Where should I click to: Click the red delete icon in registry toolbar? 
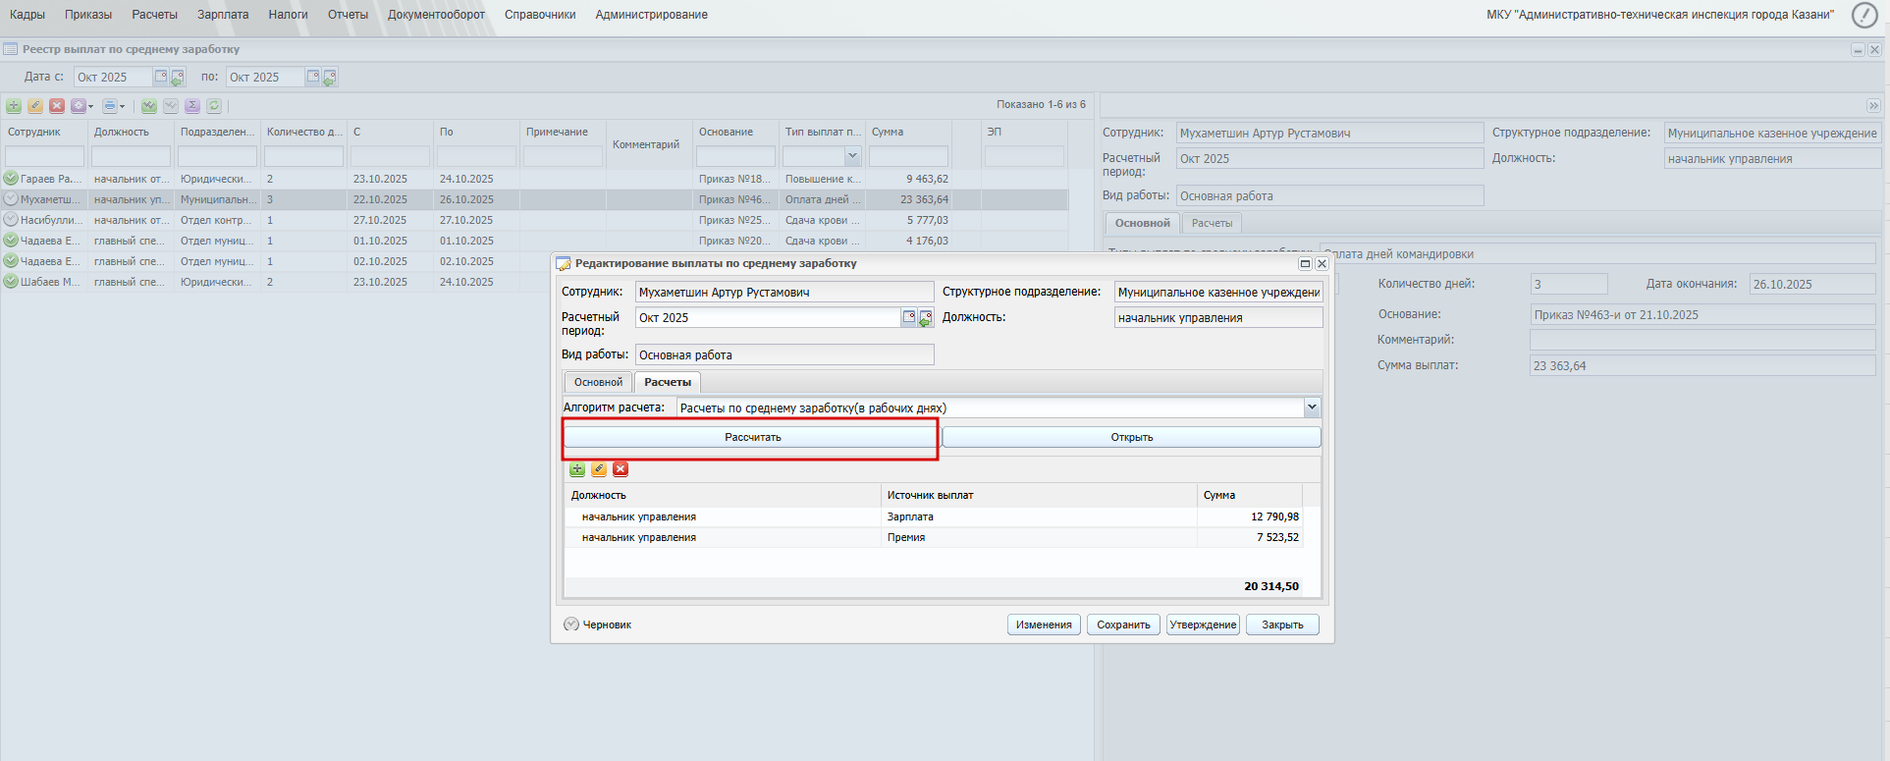[x=57, y=106]
